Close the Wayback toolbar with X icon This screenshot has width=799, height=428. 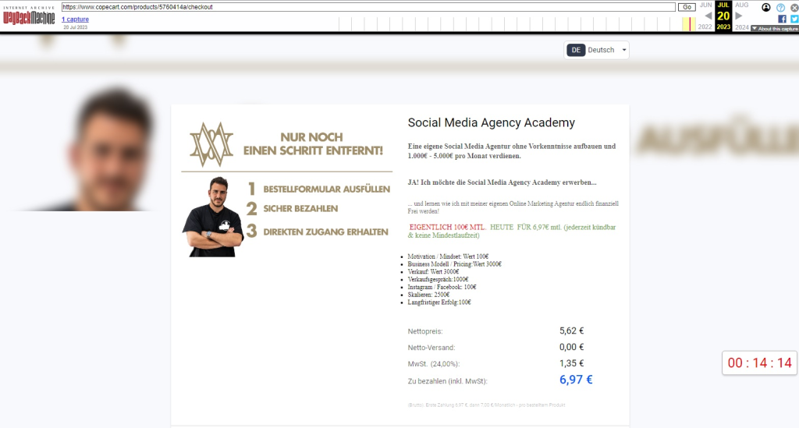tap(794, 8)
